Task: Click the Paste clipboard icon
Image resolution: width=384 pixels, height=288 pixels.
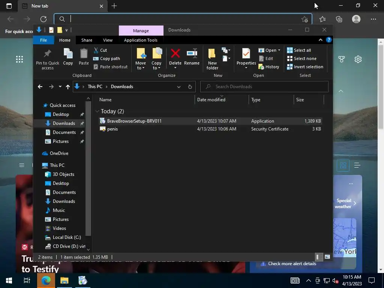Action: (x=84, y=53)
